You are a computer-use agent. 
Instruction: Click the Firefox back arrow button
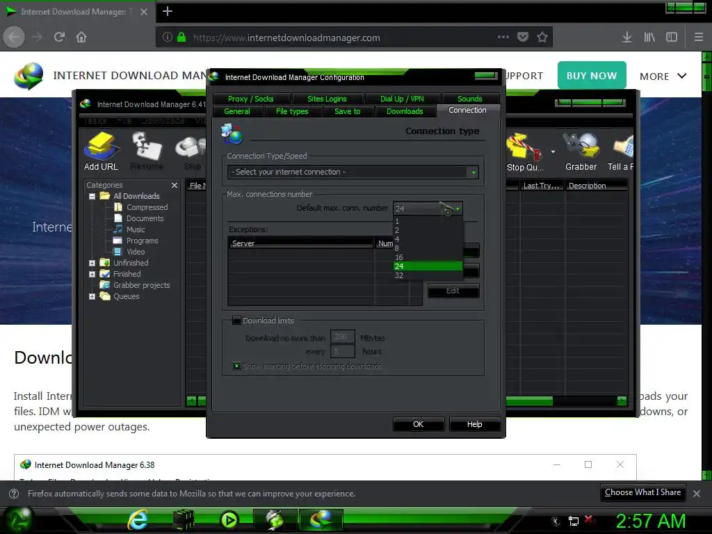(x=14, y=38)
